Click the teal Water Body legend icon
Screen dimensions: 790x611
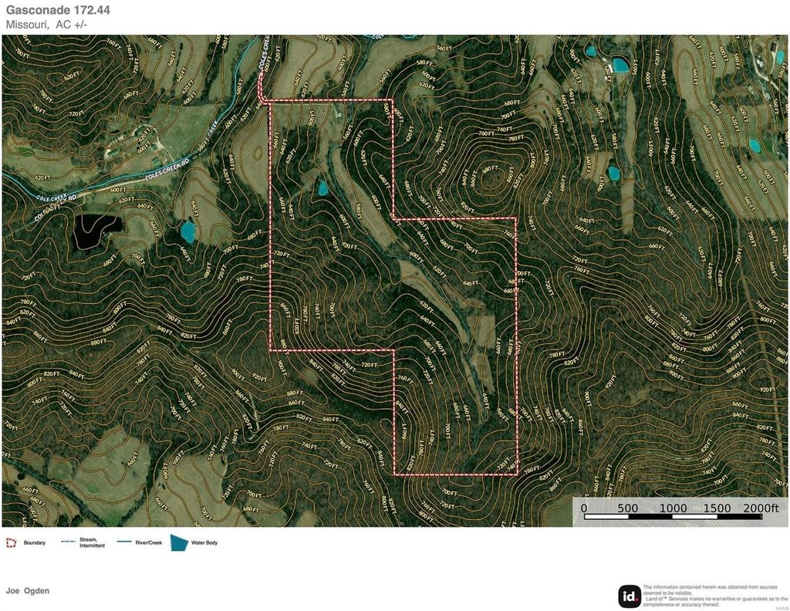pos(179,543)
